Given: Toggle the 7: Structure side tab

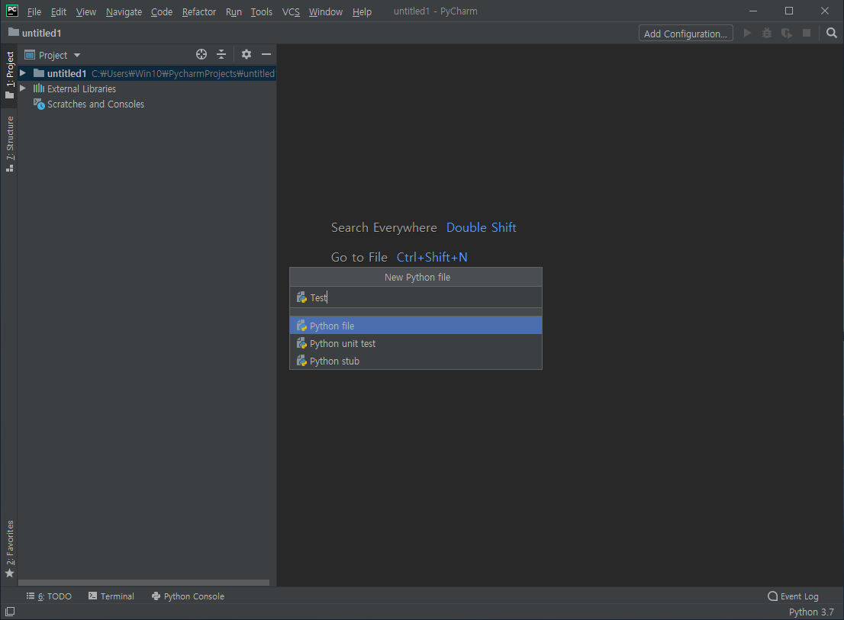Looking at the screenshot, I should point(10,143).
